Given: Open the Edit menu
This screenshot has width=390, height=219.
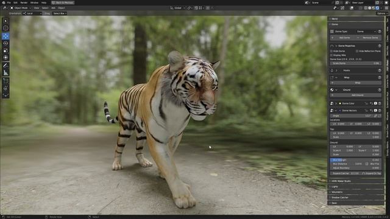Looking at the screenshot, I should coord(15,2).
